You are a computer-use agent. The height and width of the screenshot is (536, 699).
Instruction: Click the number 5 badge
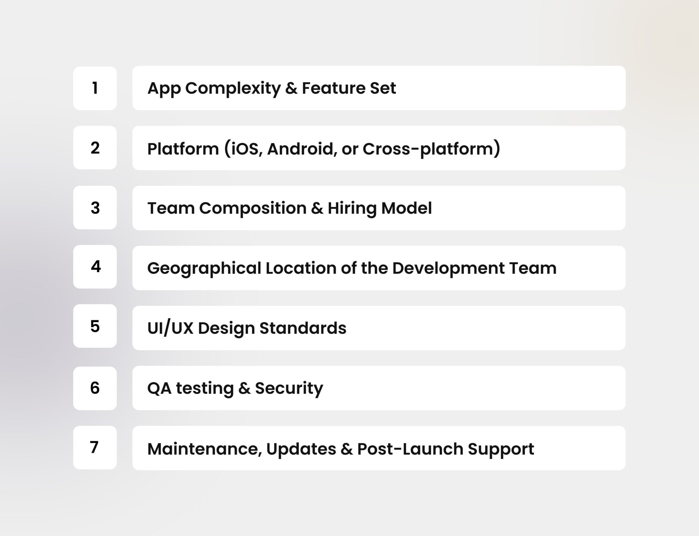point(95,328)
